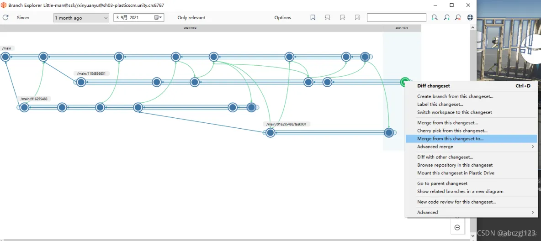The image size is (541, 241).
Task: Choose Switch workspace to this changeset
Action: click(x=471, y=112)
